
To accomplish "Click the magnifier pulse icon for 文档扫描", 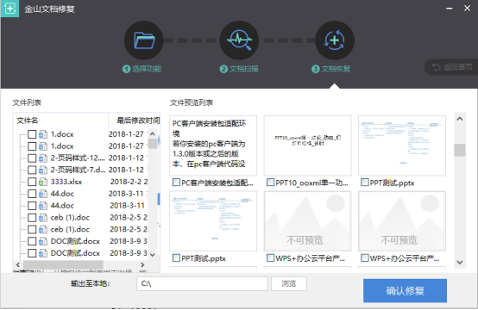I will point(239,40).
